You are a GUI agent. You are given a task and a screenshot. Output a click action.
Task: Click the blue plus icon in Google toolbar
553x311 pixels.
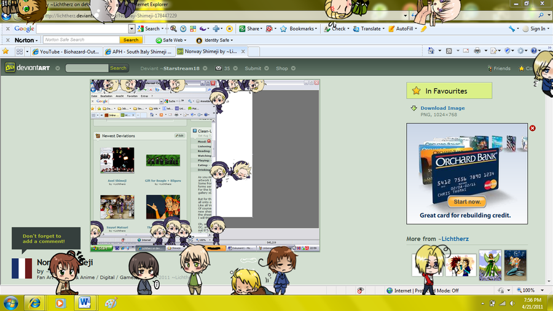point(216,28)
